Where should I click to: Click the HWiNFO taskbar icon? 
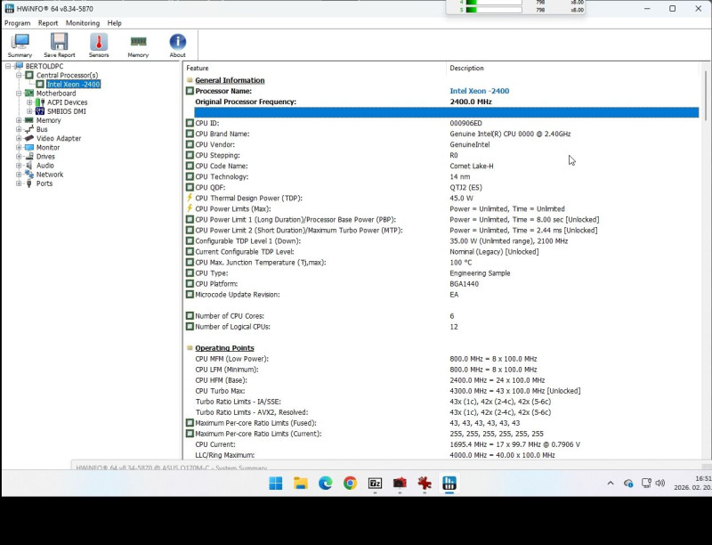449,484
